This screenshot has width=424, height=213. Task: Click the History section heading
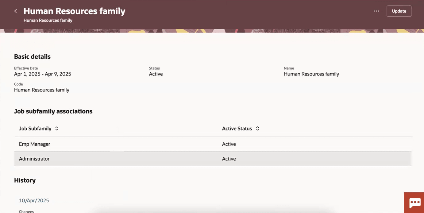pyautogui.click(x=25, y=180)
